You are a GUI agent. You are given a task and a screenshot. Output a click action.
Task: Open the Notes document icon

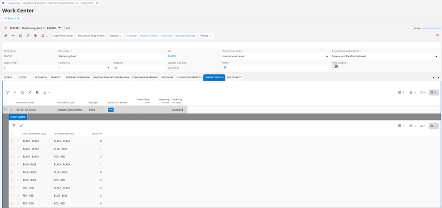(225, 68)
